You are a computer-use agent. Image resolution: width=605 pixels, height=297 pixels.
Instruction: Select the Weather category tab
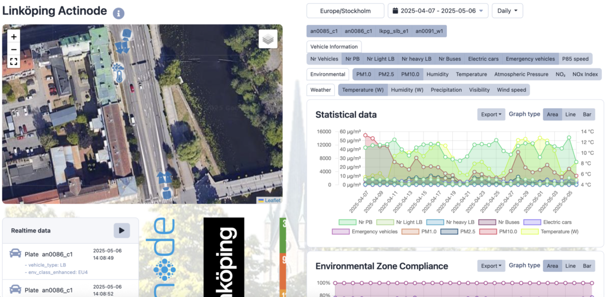pyautogui.click(x=321, y=90)
